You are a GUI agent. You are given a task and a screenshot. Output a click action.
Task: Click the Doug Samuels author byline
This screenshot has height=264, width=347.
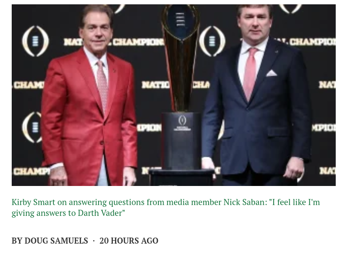point(56,241)
